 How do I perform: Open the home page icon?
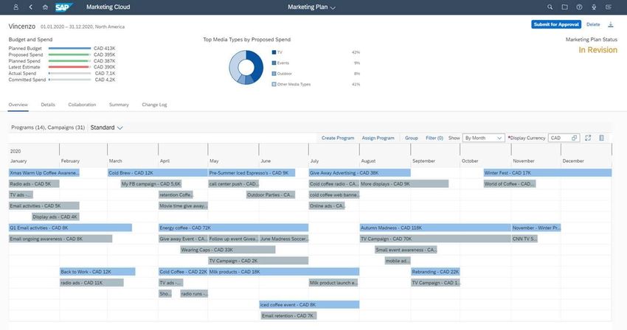point(45,7)
